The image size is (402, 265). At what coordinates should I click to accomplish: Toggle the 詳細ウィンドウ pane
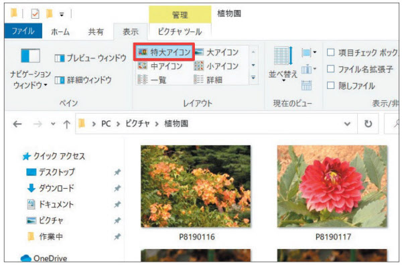coord(83,80)
